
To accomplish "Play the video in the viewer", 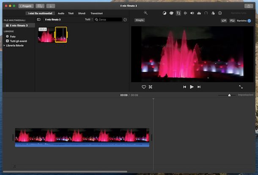I will (x=192, y=87).
